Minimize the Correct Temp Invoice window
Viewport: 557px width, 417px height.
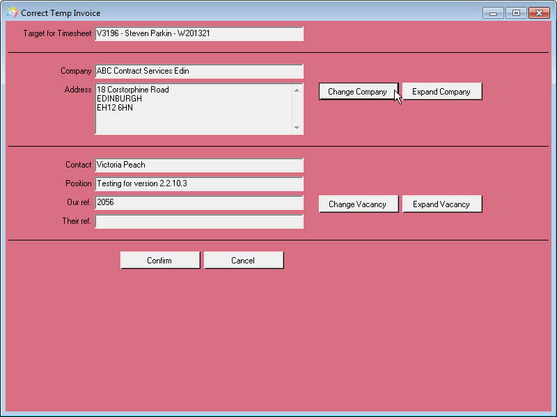point(493,13)
